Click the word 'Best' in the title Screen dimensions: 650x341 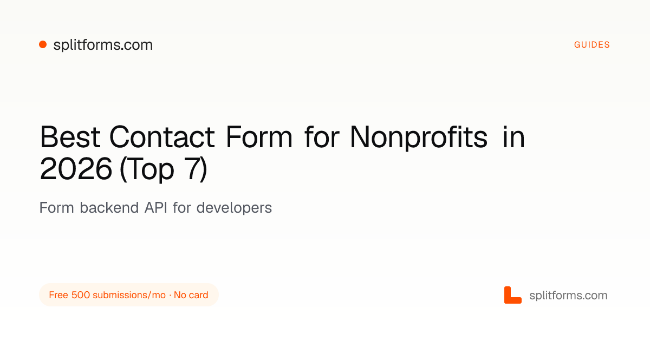coord(71,137)
